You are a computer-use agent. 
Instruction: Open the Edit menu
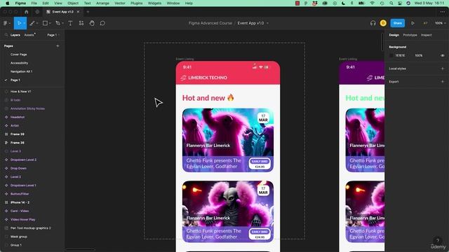pos(46,3)
